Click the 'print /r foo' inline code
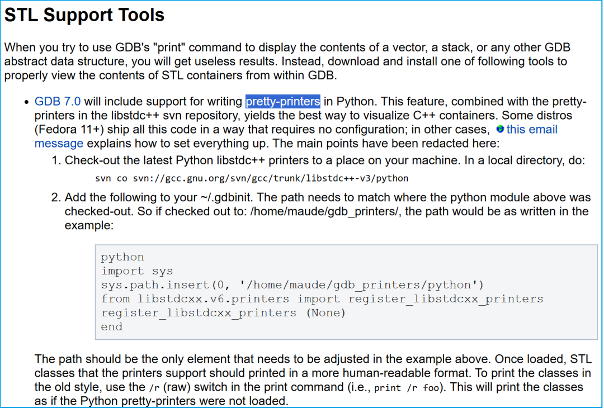The width and height of the screenshot is (604, 408). 407,388
